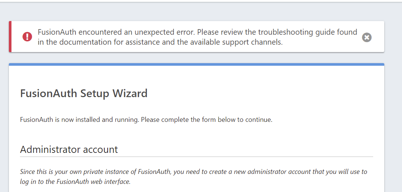Dismiss the error alert with the X icon
The image size is (402, 192).
click(x=366, y=37)
